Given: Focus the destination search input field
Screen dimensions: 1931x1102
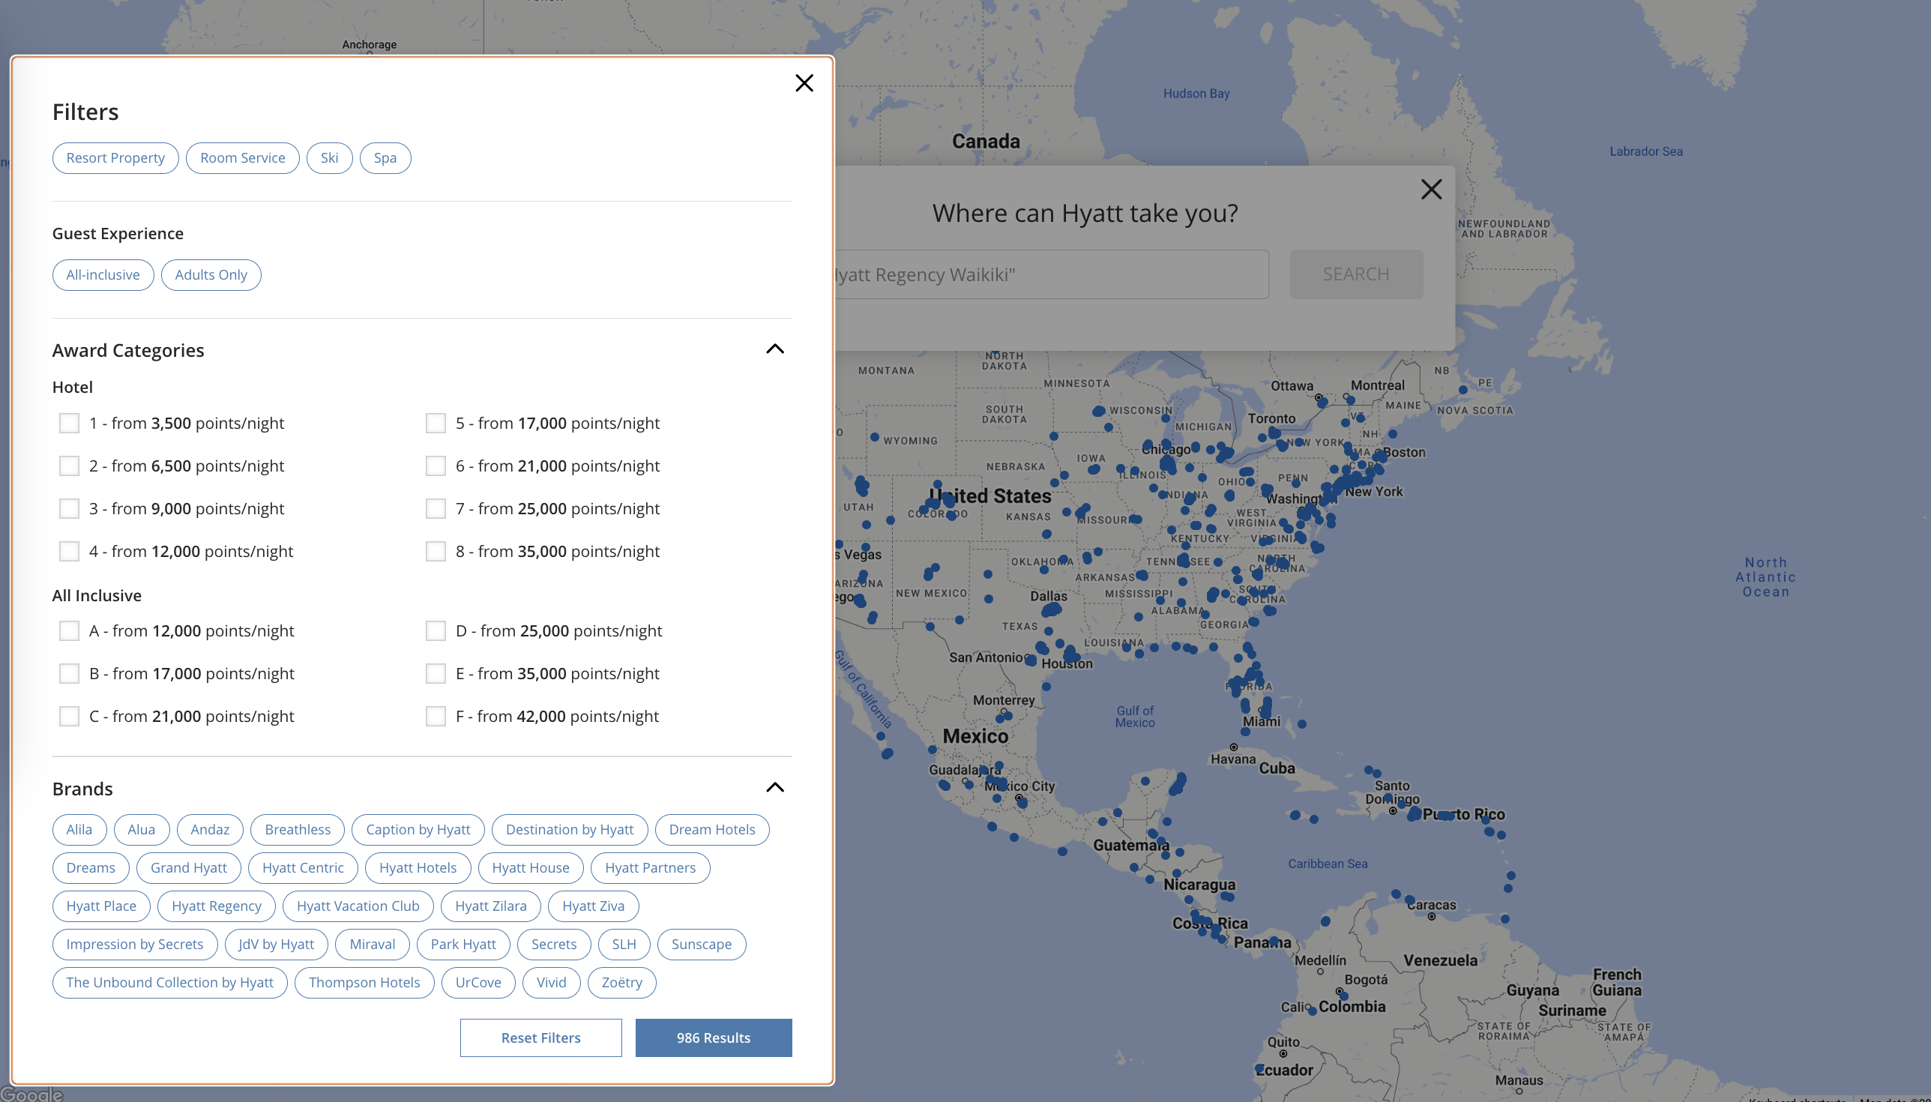Looking at the screenshot, I should 1052,274.
